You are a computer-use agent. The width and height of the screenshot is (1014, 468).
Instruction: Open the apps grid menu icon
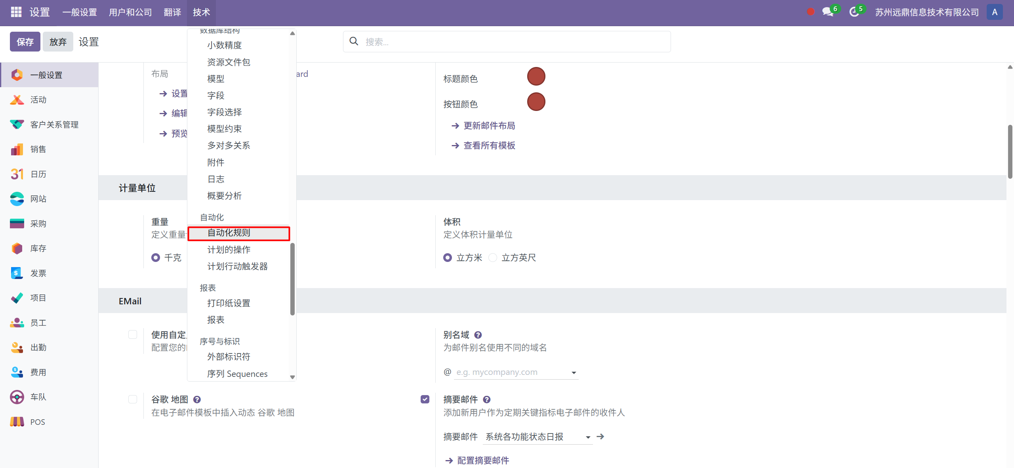[16, 12]
